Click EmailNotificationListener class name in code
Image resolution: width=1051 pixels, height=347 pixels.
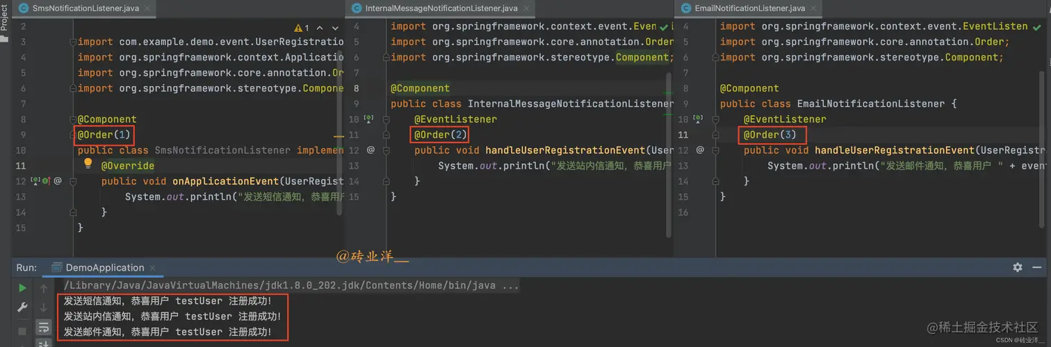tap(871, 104)
